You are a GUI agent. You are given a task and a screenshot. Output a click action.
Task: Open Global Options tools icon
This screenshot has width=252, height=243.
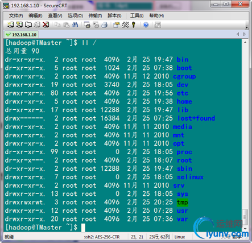125,24
